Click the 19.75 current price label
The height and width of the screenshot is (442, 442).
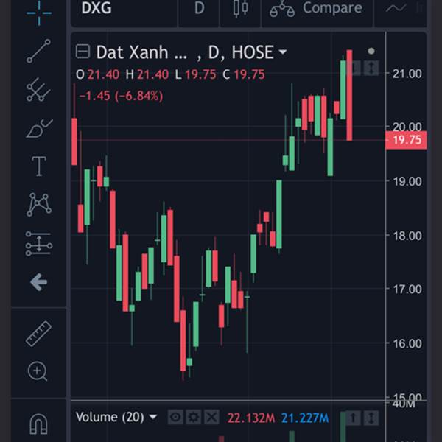pyautogui.click(x=406, y=140)
